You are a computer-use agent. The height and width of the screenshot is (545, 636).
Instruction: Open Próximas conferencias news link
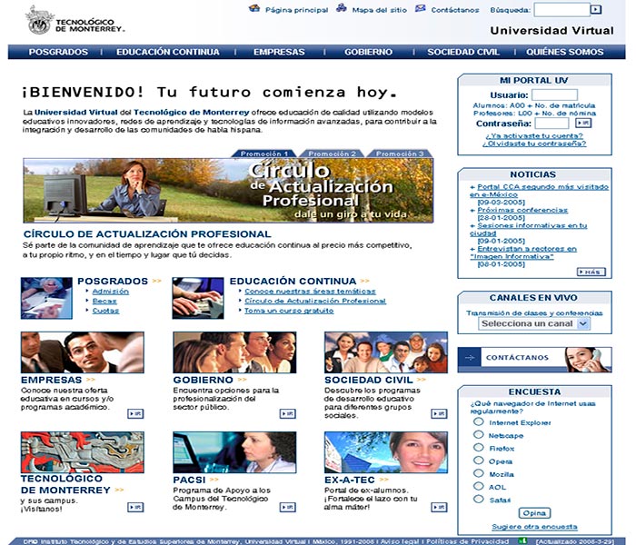tap(522, 210)
